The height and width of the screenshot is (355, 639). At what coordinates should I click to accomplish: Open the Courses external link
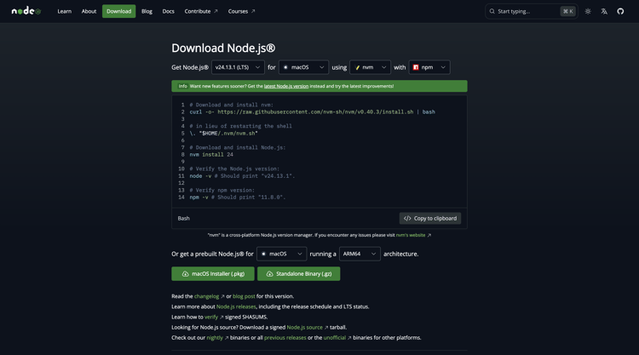point(241,11)
